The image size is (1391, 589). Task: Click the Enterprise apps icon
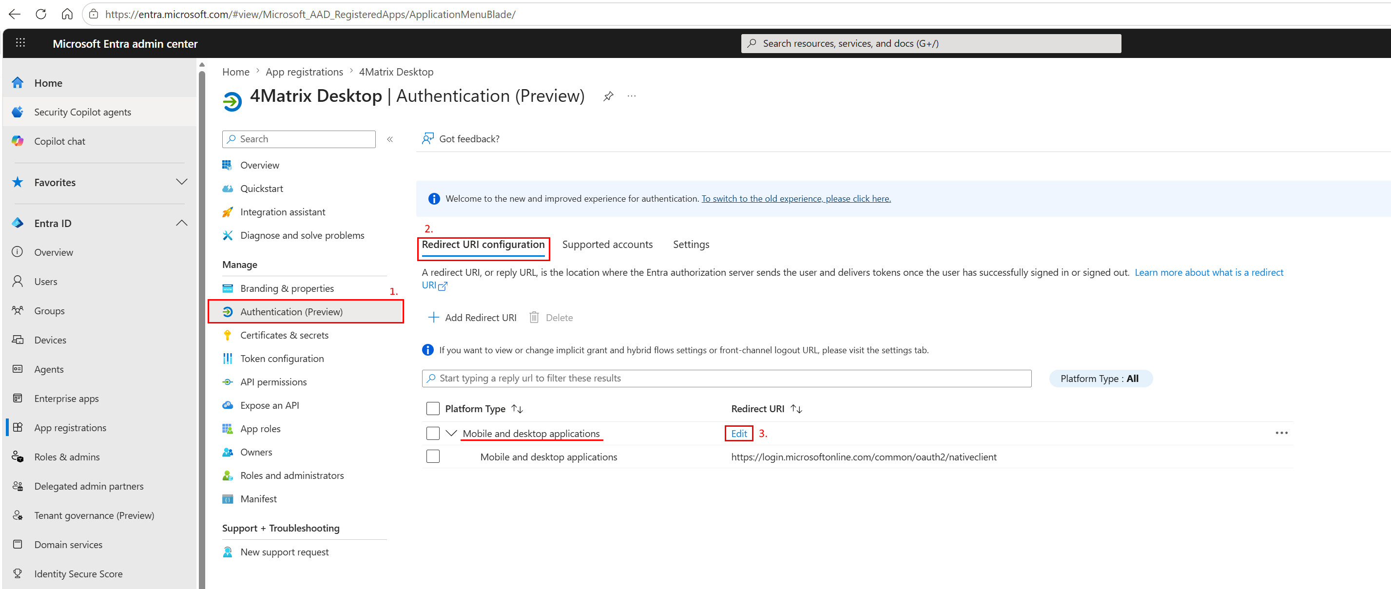18,398
